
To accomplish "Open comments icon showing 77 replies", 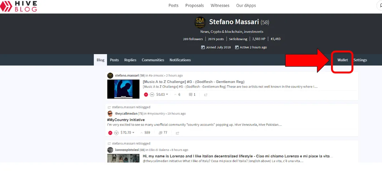I will [161, 133].
